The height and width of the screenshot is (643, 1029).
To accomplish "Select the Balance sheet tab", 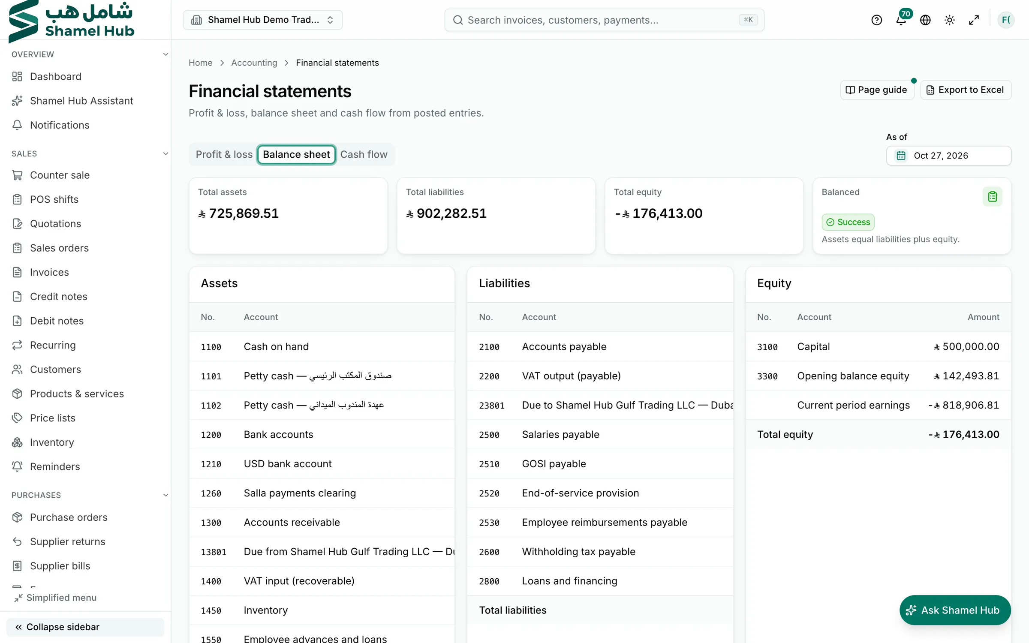I will (x=296, y=154).
